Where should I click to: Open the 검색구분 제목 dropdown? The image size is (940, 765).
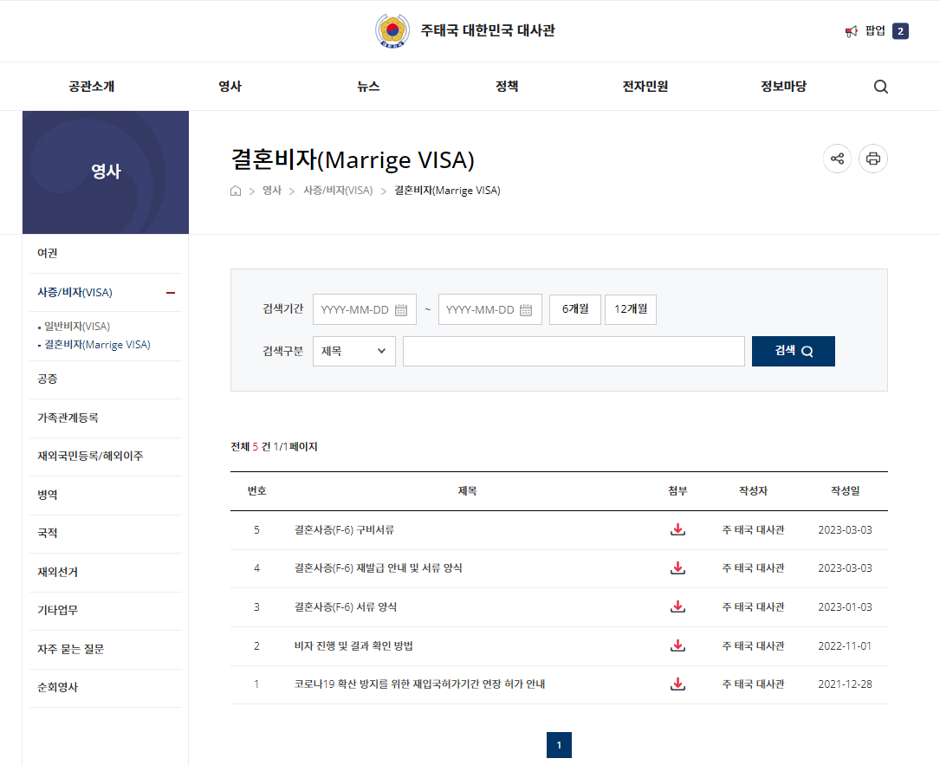pyautogui.click(x=354, y=352)
